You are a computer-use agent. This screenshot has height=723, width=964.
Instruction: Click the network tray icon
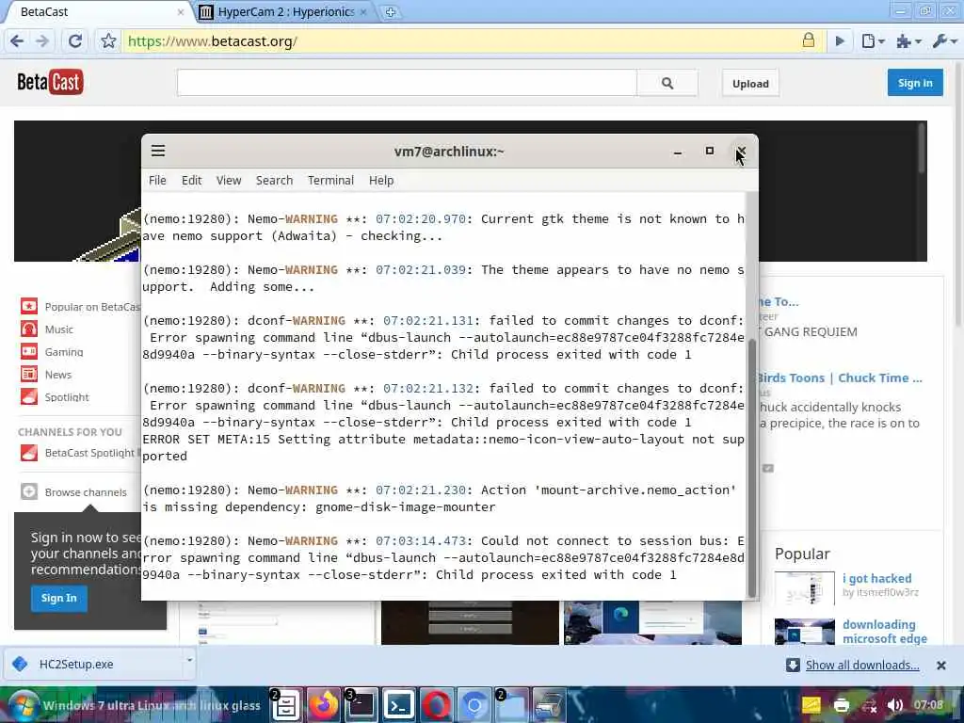coord(869,705)
